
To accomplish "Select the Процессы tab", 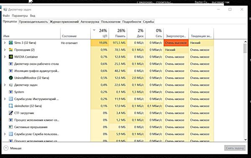I will pyautogui.click(x=10, y=21).
